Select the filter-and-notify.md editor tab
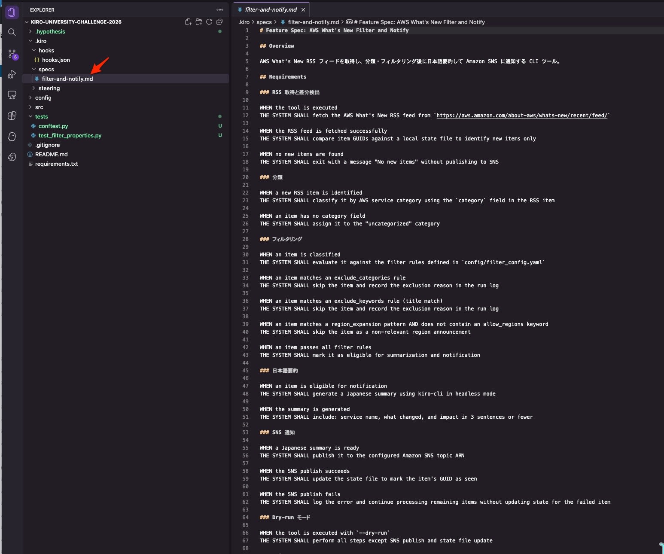The image size is (664, 554). (271, 9)
